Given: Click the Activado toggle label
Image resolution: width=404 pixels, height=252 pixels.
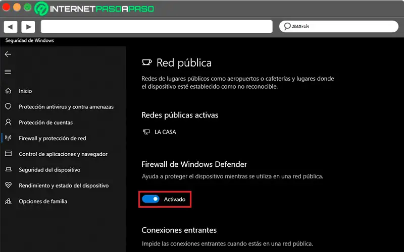Looking at the screenshot, I should [175, 199].
